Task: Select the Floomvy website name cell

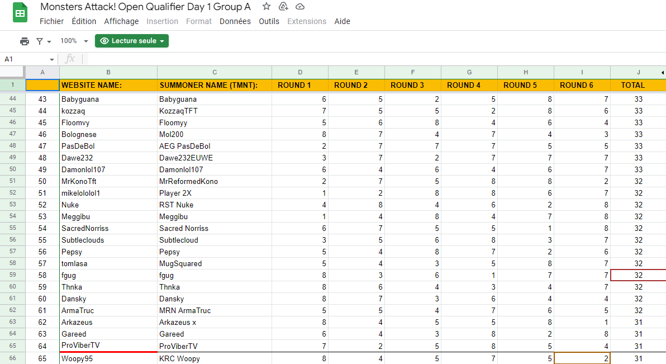Action: coord(108,122)
